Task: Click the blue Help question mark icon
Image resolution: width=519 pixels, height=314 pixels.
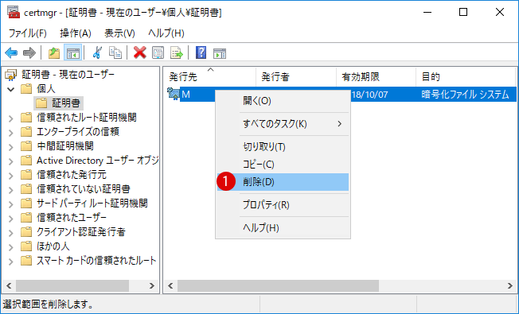Action: 201,53
